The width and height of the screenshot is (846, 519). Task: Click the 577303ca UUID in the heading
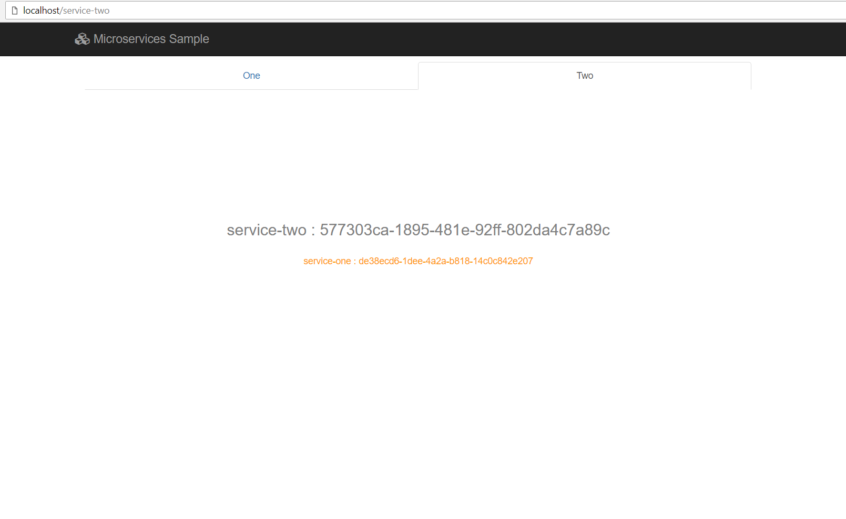[464, 230]
